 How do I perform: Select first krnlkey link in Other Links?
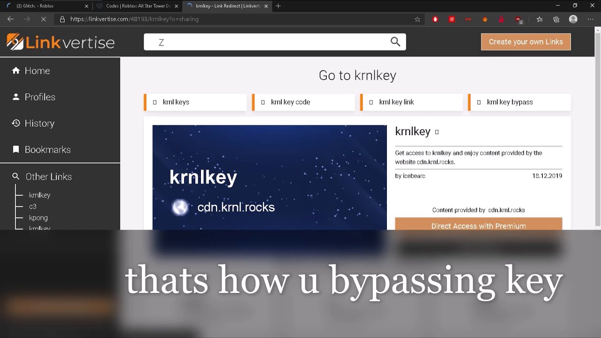pos(39,195)
